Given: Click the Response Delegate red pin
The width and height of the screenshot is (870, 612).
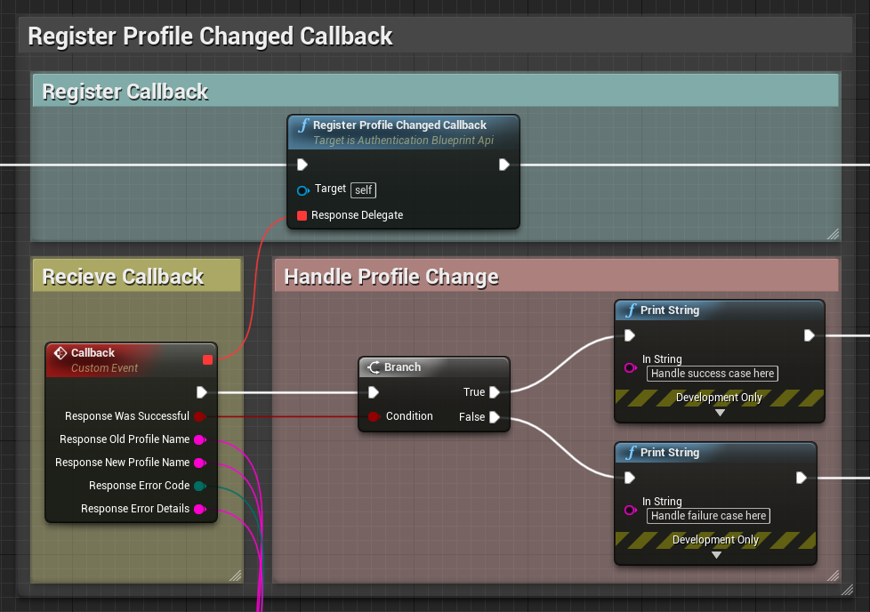Looking at the screenshot, I should (302, 215).
